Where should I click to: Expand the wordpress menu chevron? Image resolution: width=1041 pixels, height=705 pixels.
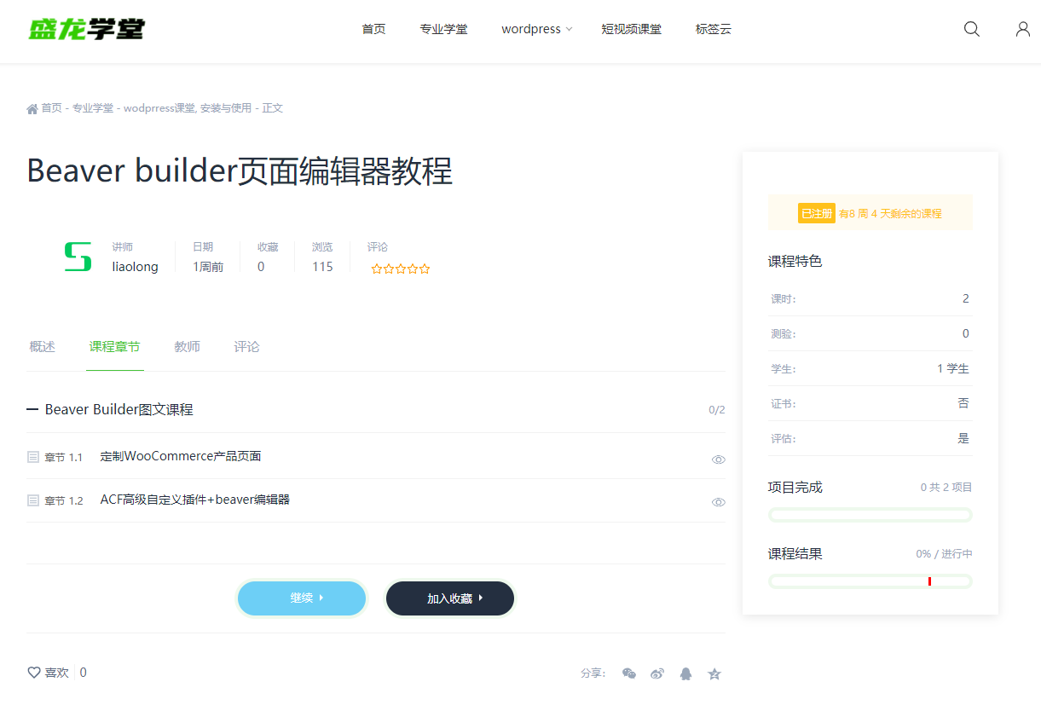point(569,30)
